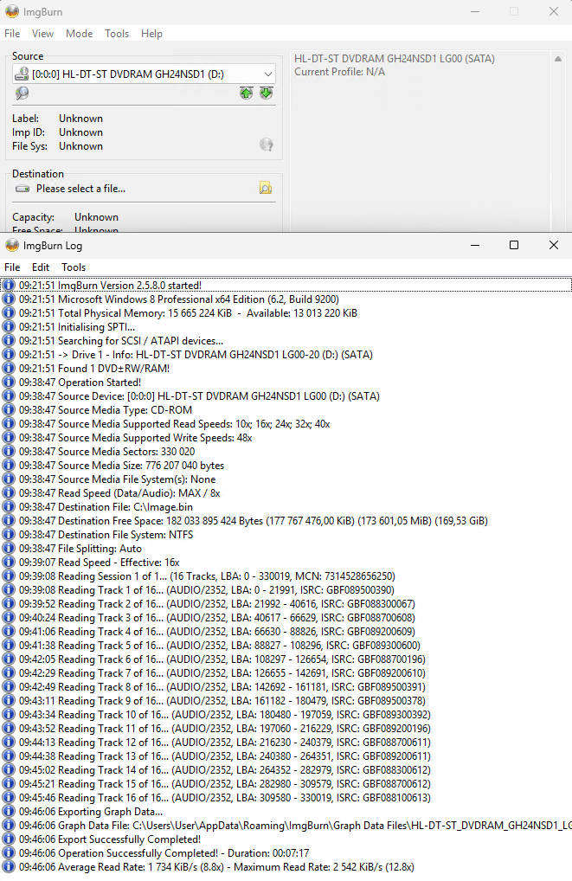Open the File menu in main ImgBurn window
Viewport: 572px width, 881px height.
coord(12,34)
